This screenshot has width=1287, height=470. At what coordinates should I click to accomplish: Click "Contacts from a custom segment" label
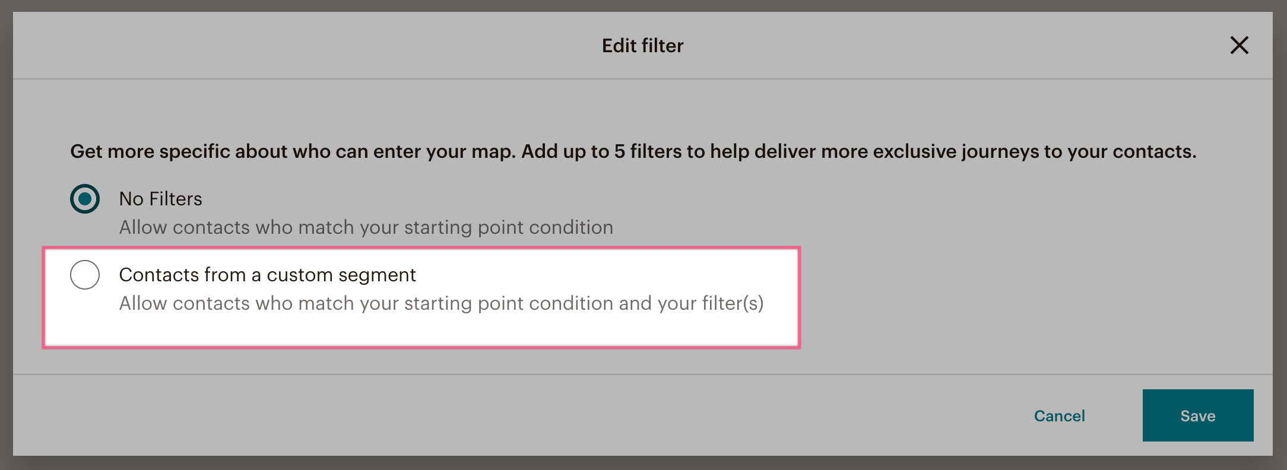(x=267, y=275)
